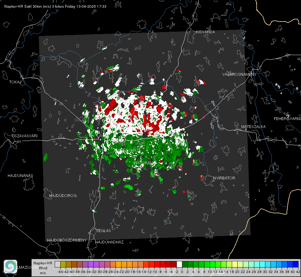
Task: Click the legend value -8 under red swatches
Action: tap(160, 272)
